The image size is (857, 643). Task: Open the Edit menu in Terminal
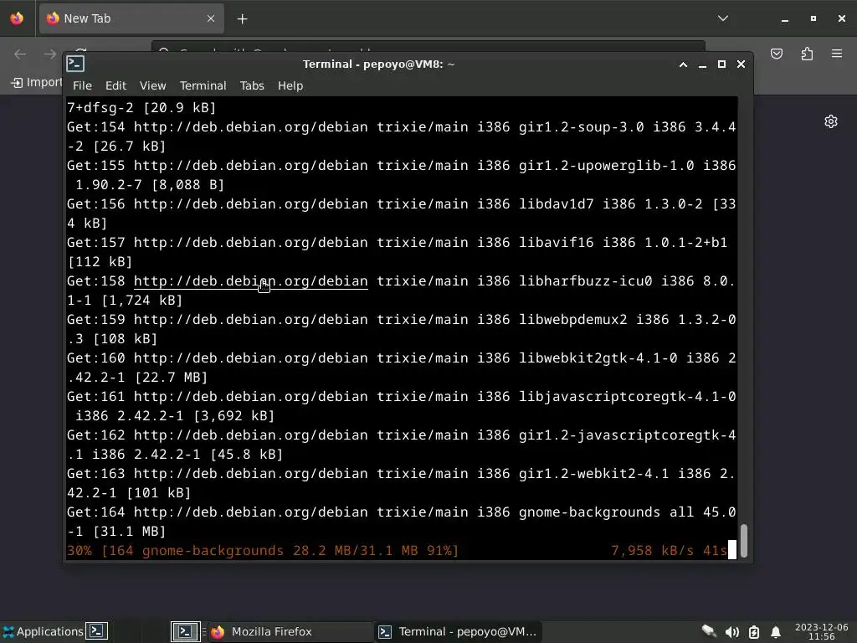(115, 86)
